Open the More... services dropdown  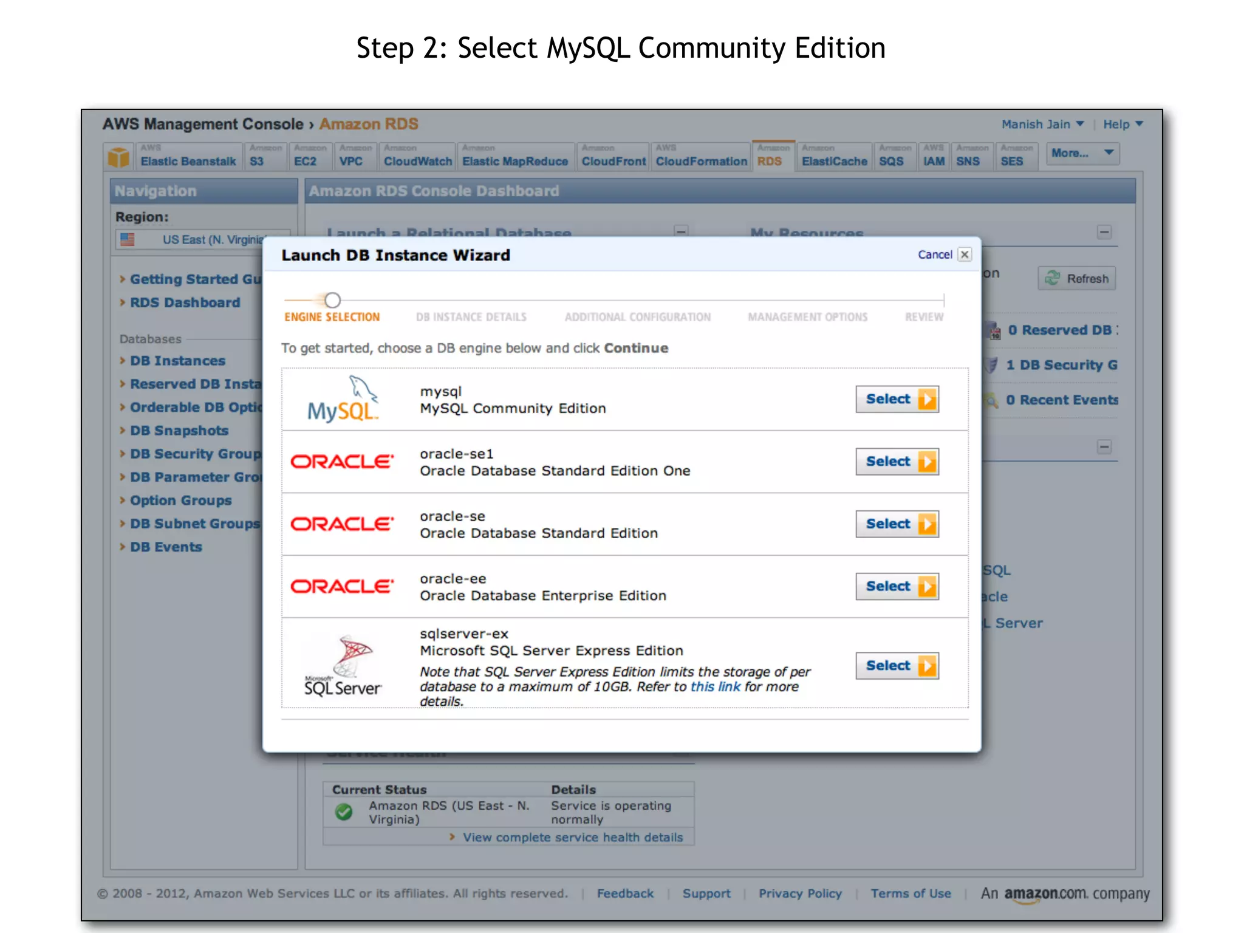1082,153
